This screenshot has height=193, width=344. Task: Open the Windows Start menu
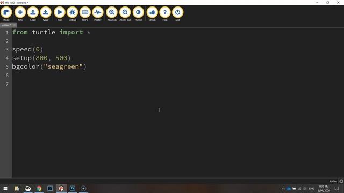pyautogui.click(x=5, y=188)
